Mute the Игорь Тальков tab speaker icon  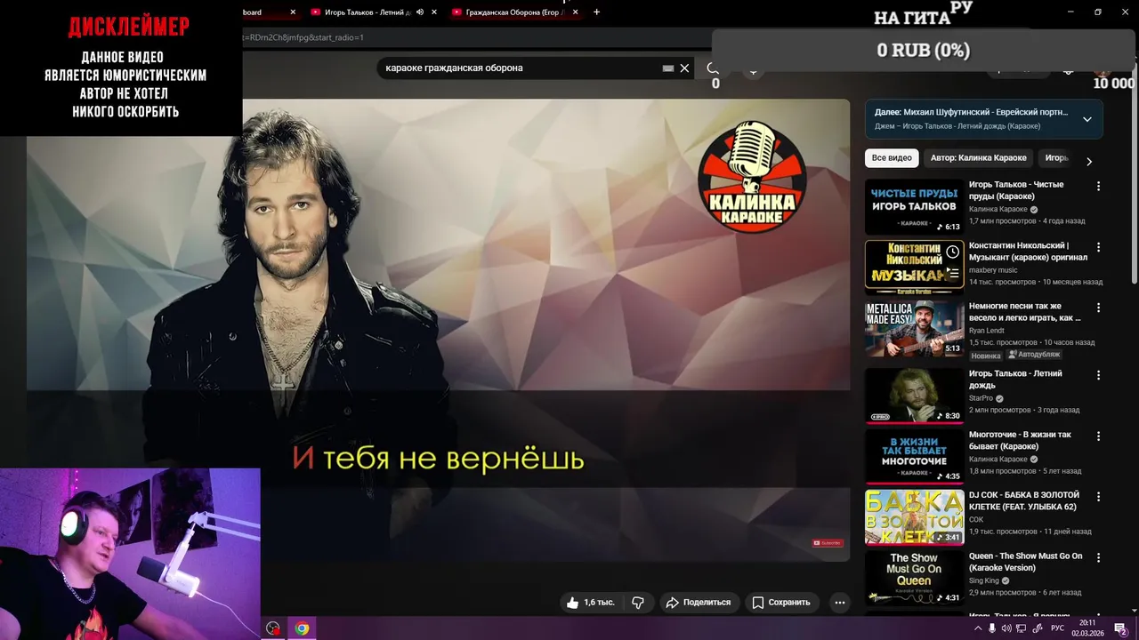coord(420,12)
